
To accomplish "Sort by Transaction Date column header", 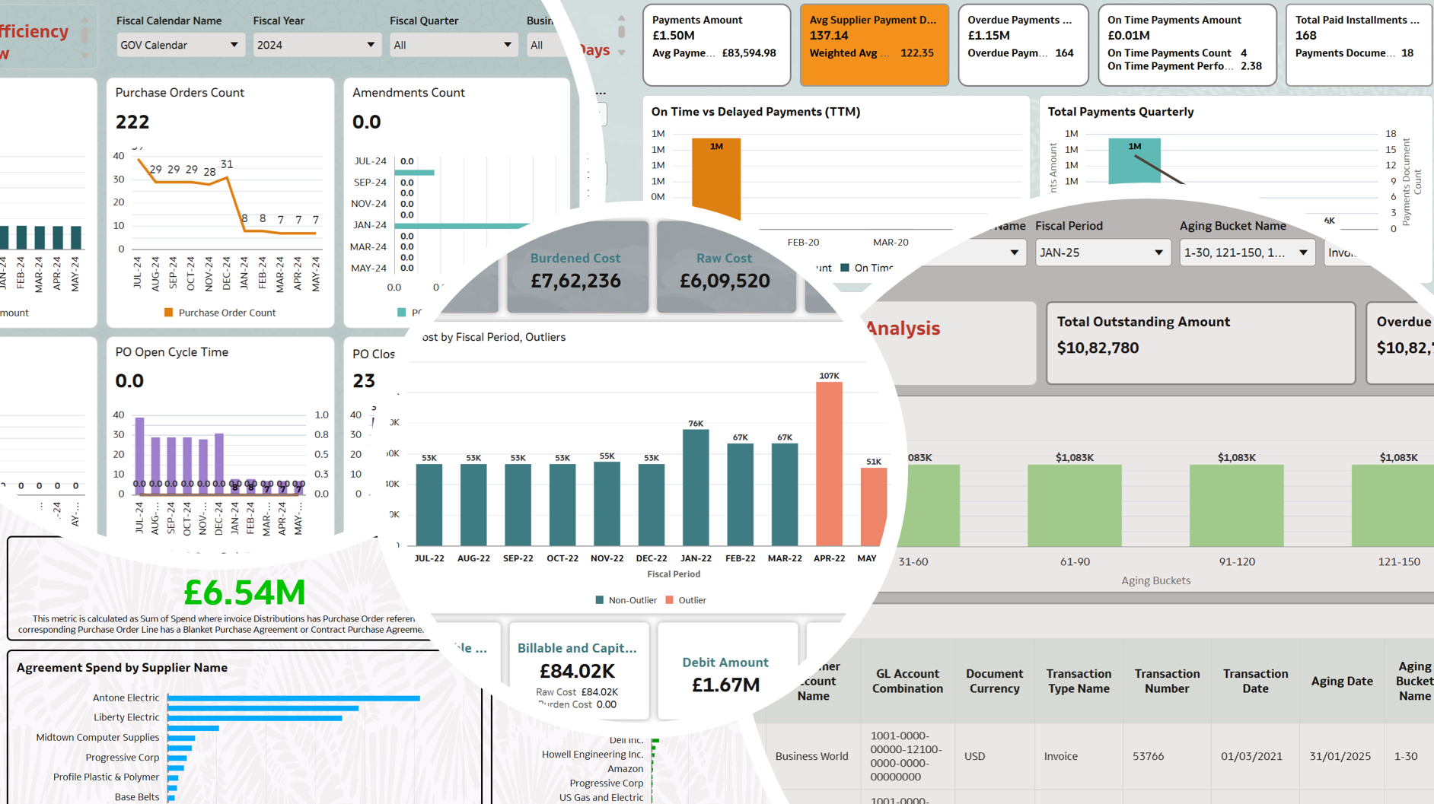I will pos(1255,681).
